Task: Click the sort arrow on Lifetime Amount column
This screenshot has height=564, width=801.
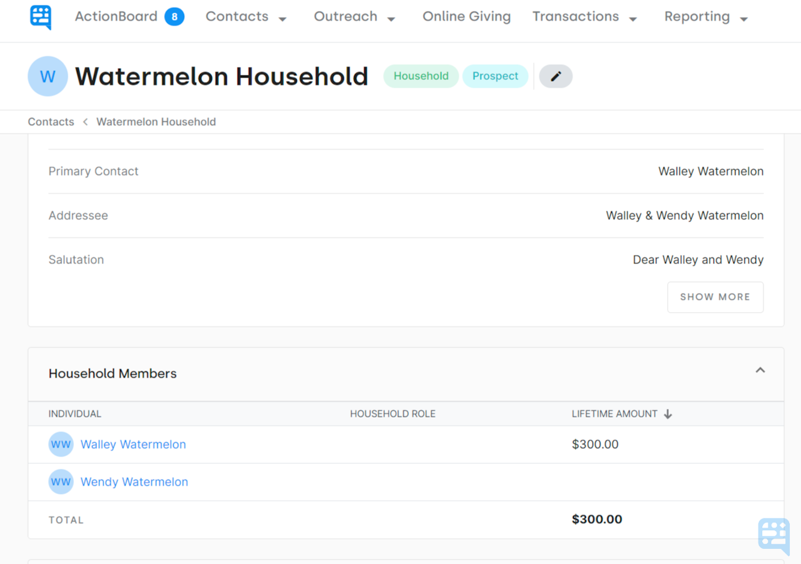Action: [667, 413]
